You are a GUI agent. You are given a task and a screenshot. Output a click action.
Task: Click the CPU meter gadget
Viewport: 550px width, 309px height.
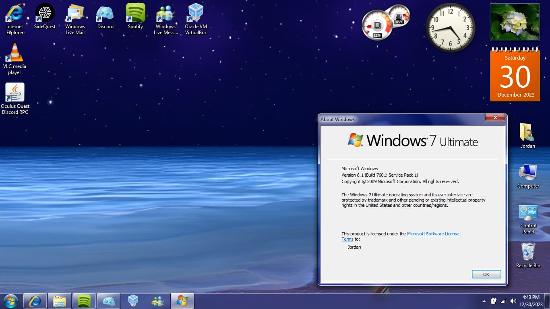click(377, 25)
